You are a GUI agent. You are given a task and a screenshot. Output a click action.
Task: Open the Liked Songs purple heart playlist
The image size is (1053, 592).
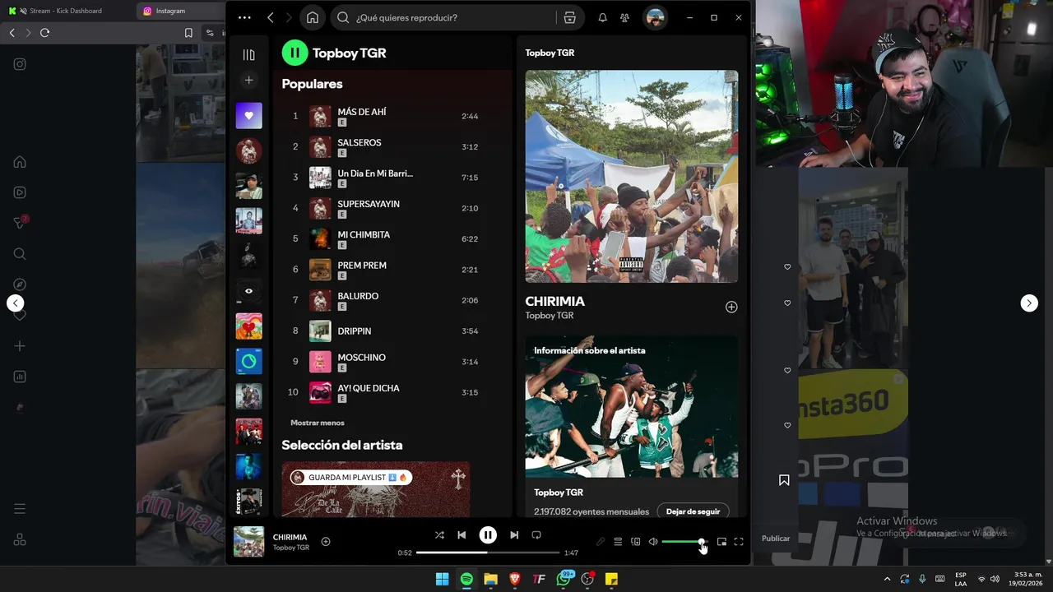pyautogui.click(x=248, y=116)
